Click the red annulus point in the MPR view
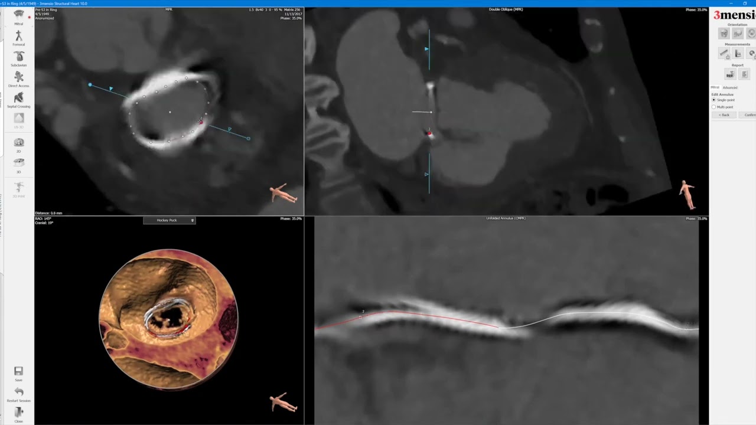756x425 pixels. tap(201, 122)
